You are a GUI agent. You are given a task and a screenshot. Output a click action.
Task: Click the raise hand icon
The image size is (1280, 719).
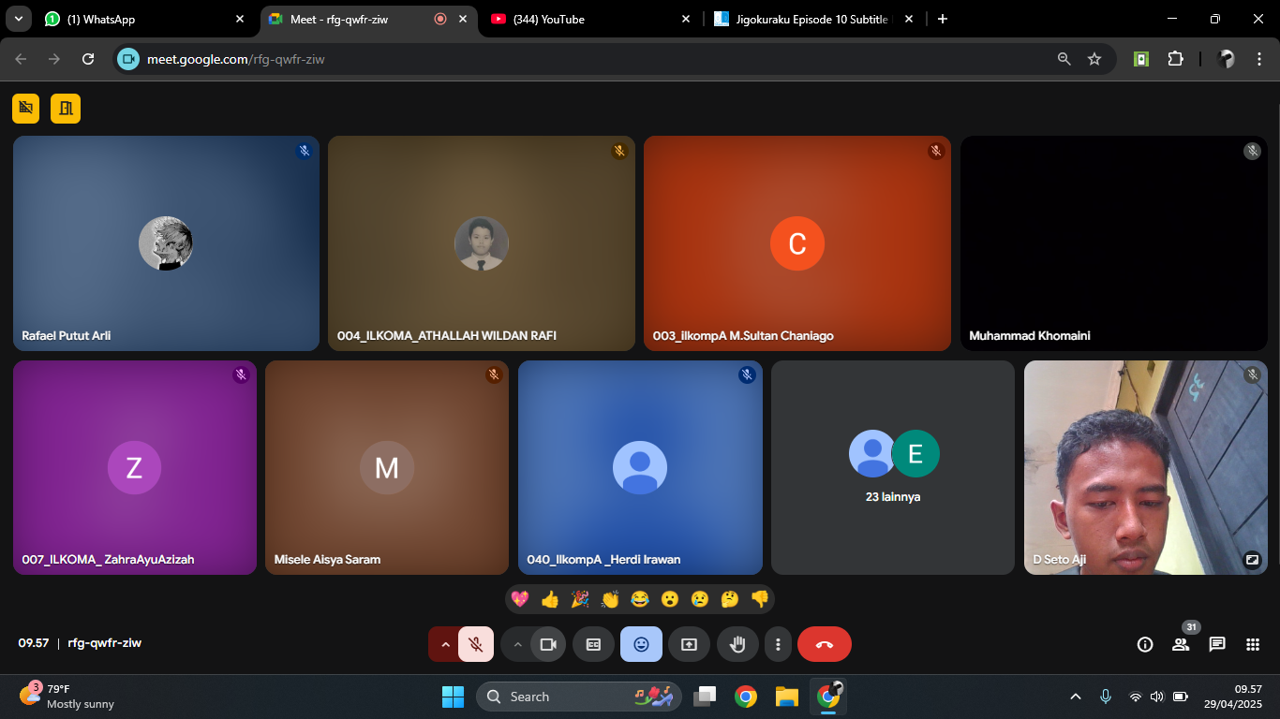click(x=737, y=644)
